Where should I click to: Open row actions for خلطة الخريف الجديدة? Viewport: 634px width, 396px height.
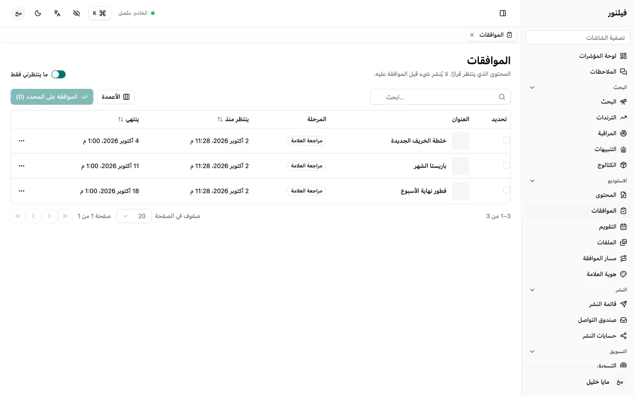click(x=22, y=141)
